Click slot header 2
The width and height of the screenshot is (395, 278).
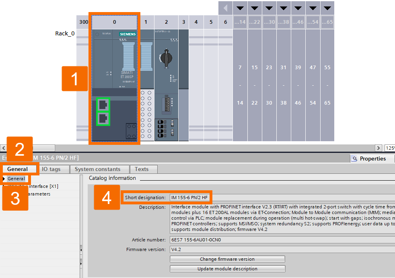166,22
